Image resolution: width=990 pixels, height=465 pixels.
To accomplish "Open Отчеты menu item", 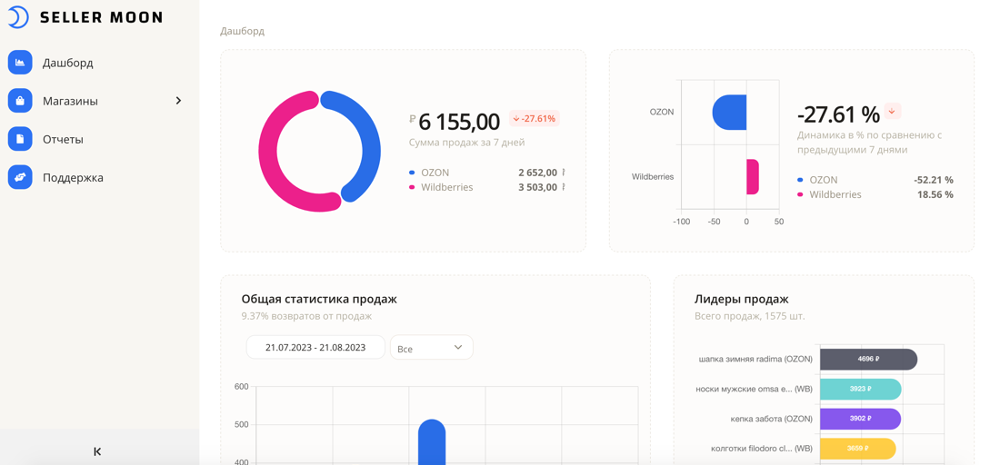I will [63, 140].
